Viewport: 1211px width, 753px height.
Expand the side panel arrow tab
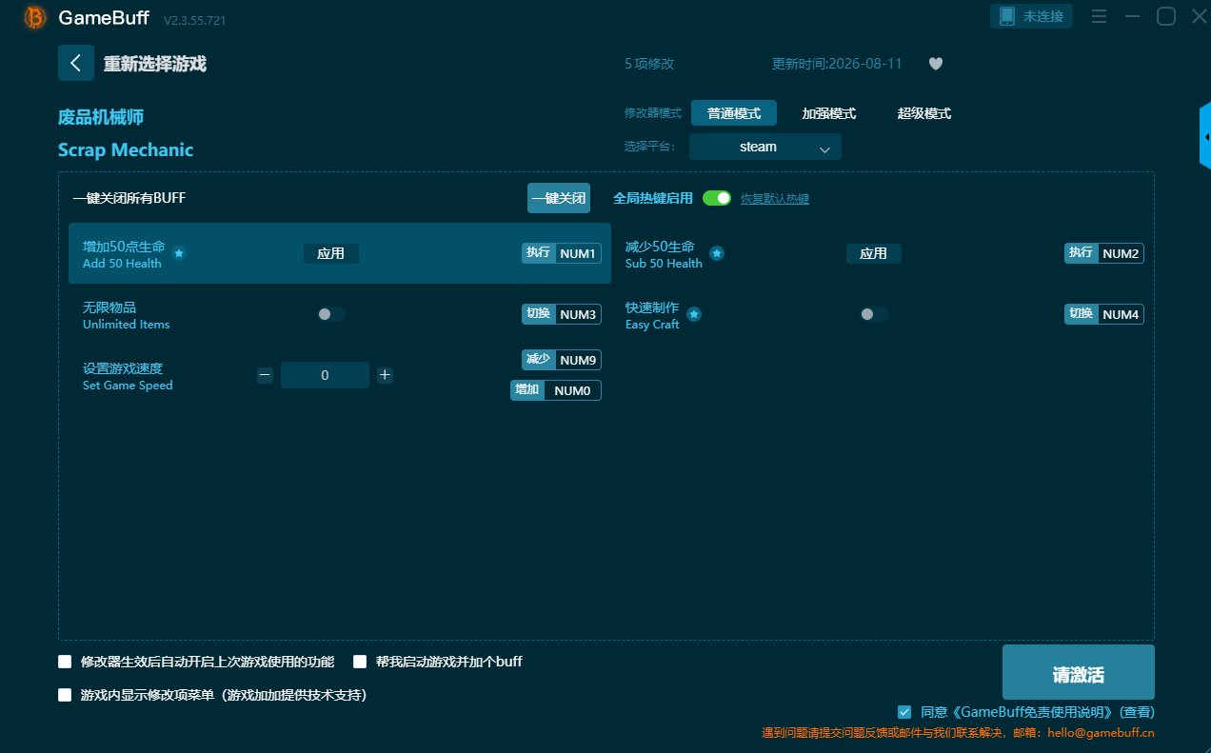point(1205,137)
